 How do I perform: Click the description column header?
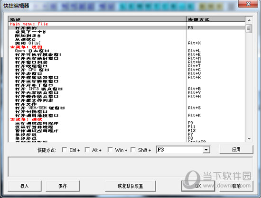point(97,19)
